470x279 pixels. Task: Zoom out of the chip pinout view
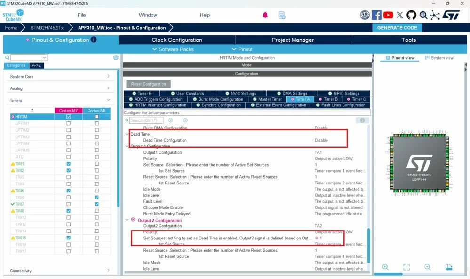(428, 267)
